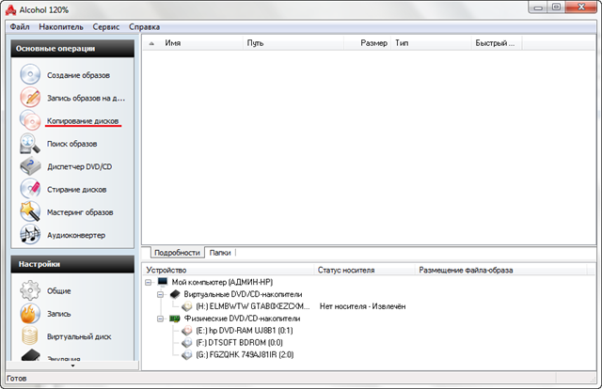Click the Общие gear settings icon
Screen dimensions: 602x389
pyautogui.click(x=30, y=290)
